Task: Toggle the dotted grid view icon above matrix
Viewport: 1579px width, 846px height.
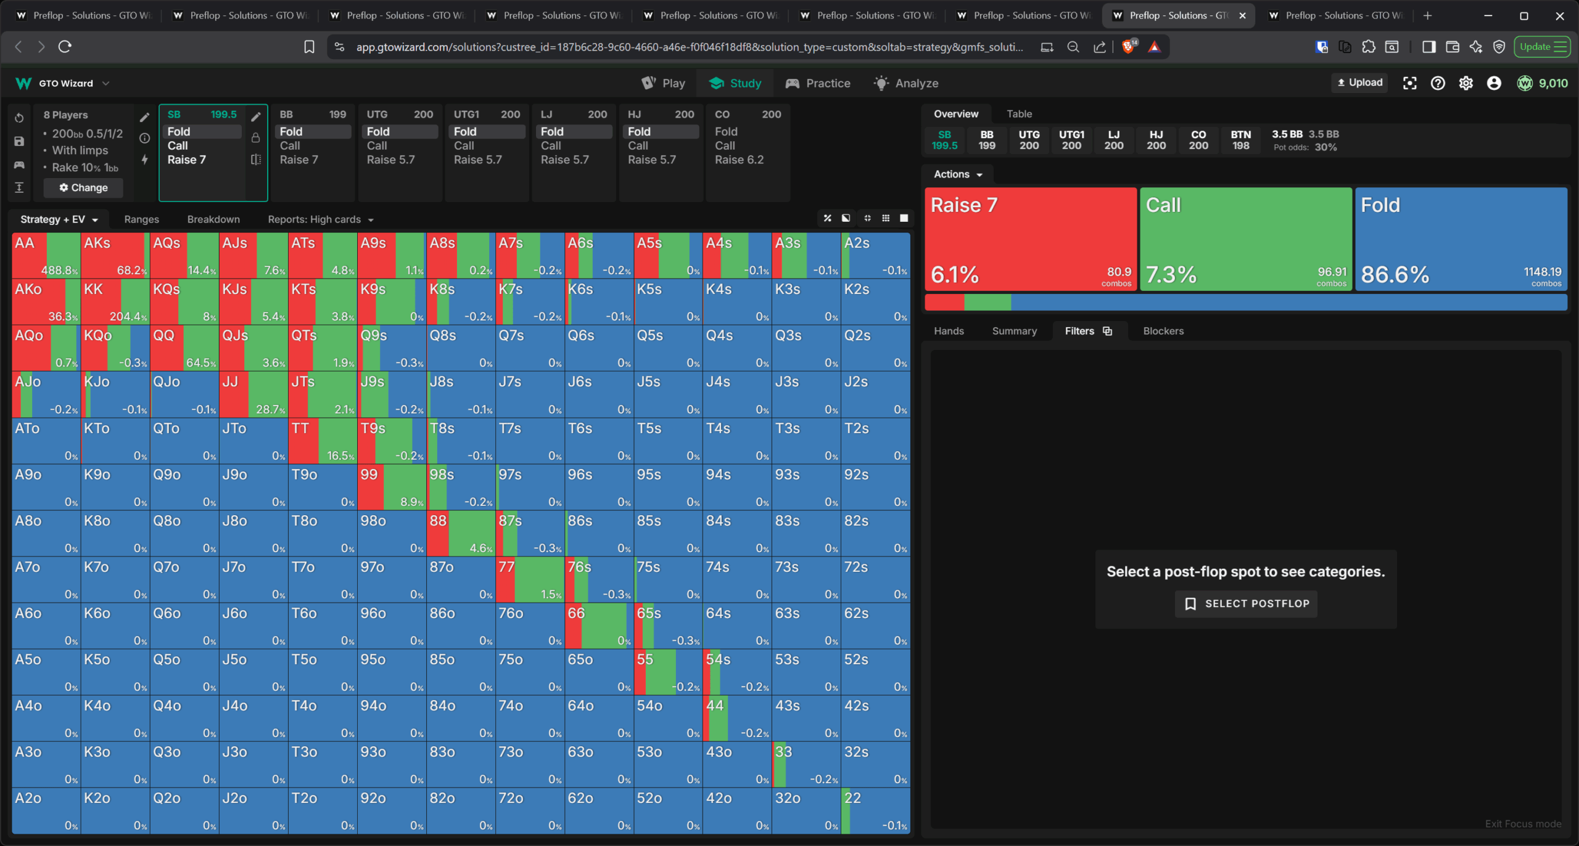Action: [x=886, y=218]
